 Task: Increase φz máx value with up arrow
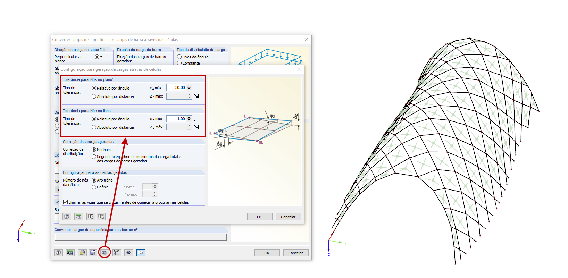click(189, 86)
